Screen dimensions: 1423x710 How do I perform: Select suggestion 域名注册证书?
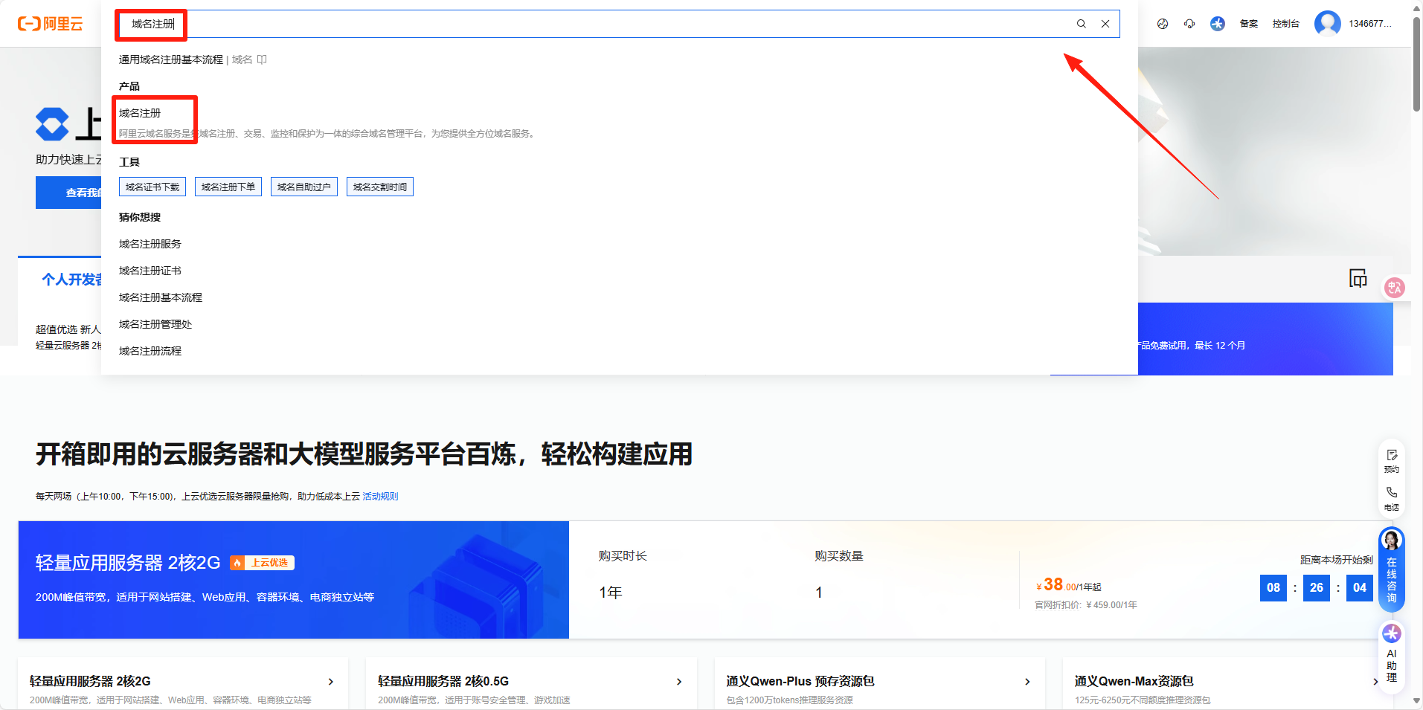click(x=150, y=271)
